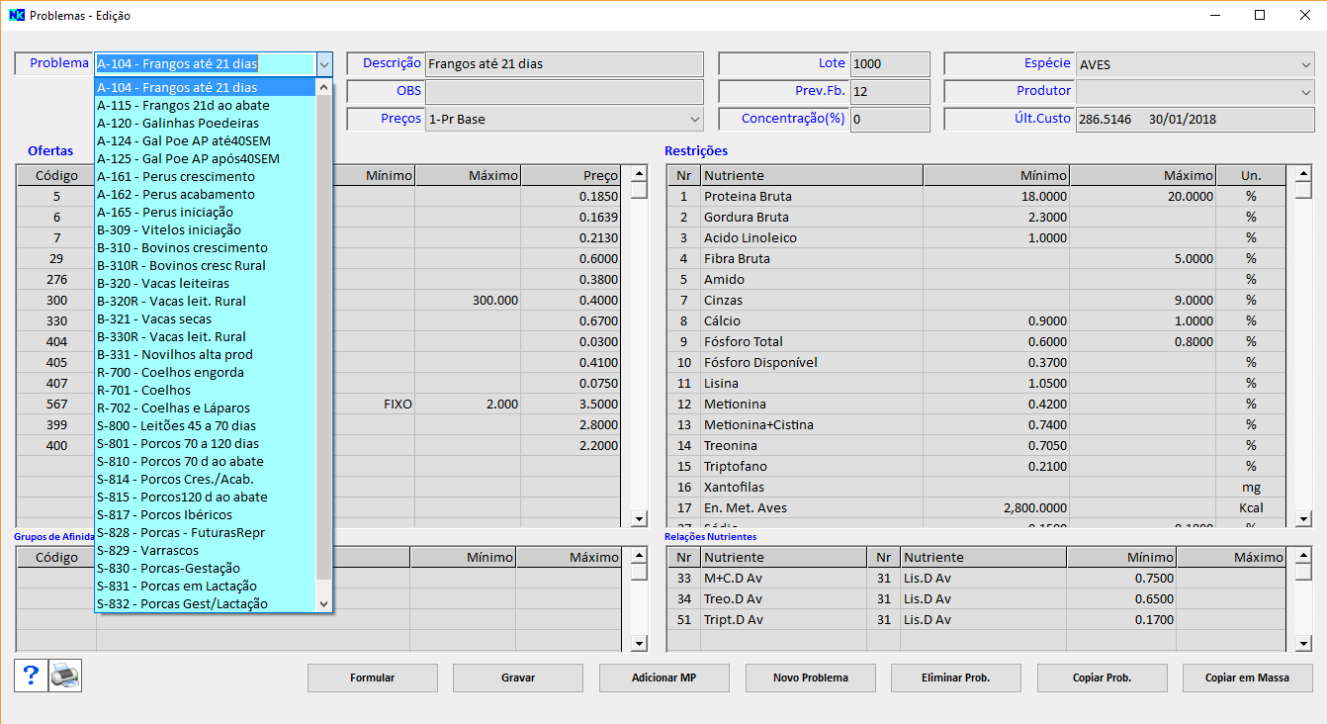This screenshot has width=1327, height=724.
Task: Click the printer icon
Action: click(65, 676)
